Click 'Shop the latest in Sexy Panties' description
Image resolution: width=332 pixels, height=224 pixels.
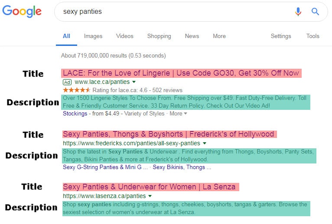point(188,155)
